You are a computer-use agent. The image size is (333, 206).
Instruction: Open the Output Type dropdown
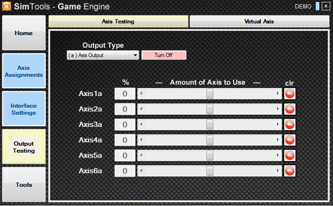tap(103, 55)
